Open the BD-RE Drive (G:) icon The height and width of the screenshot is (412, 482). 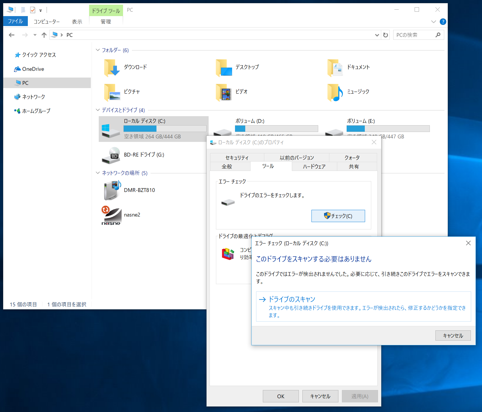pos(111,156)
